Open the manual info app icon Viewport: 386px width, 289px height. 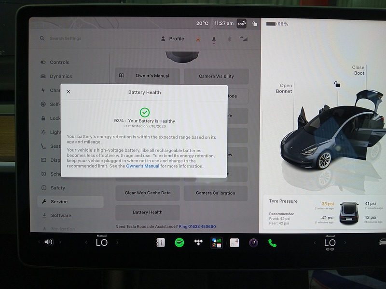click(161, 243)
